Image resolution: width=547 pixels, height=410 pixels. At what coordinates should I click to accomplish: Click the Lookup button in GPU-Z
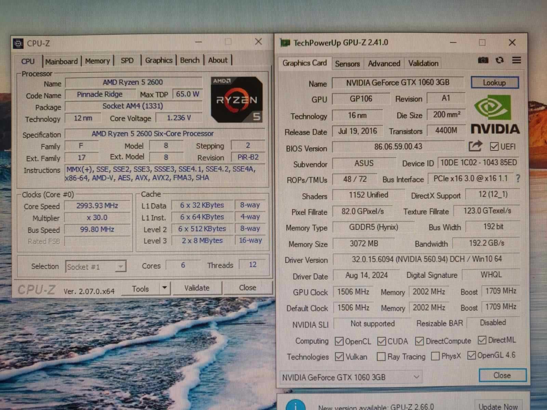coord(494,83)
